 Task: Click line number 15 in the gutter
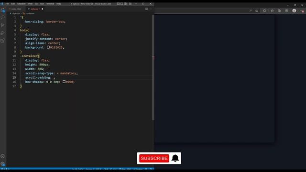pyautogui.click(x=14, y=77)
